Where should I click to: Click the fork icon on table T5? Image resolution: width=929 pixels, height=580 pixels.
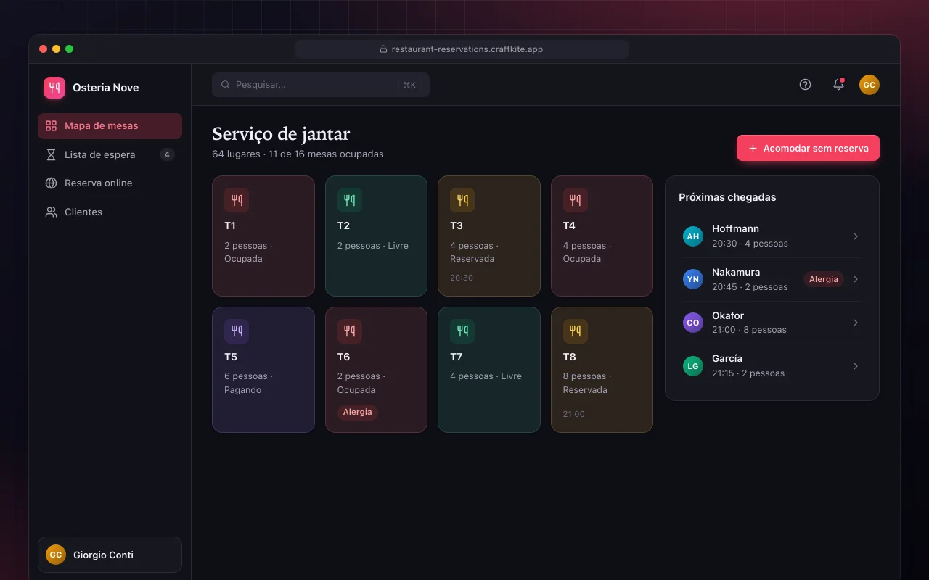pos(237,331)
